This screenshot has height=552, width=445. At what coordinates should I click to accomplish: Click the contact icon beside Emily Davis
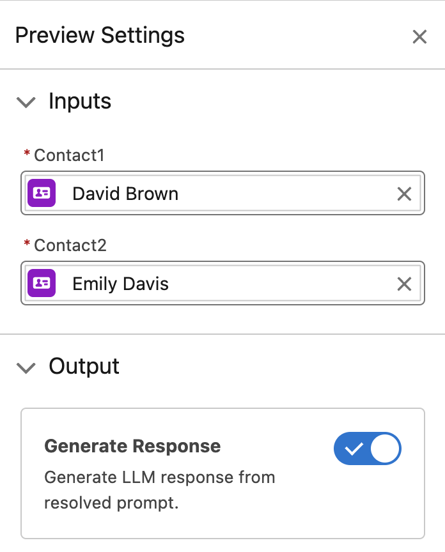pos(42,284)
